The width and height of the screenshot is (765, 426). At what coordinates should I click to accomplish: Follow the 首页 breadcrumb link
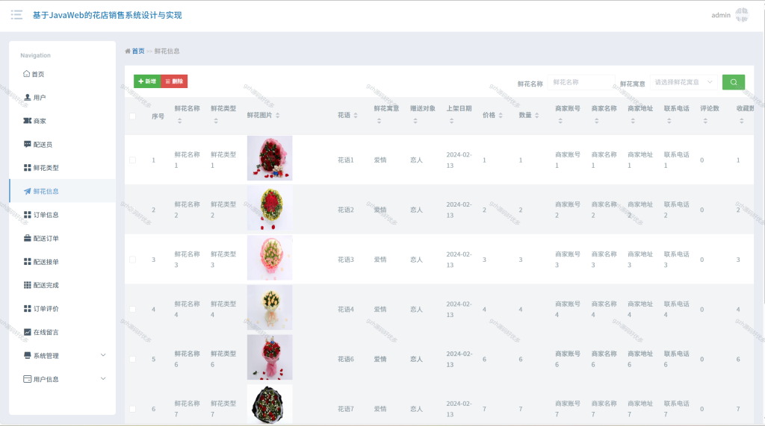coord(138,51)
